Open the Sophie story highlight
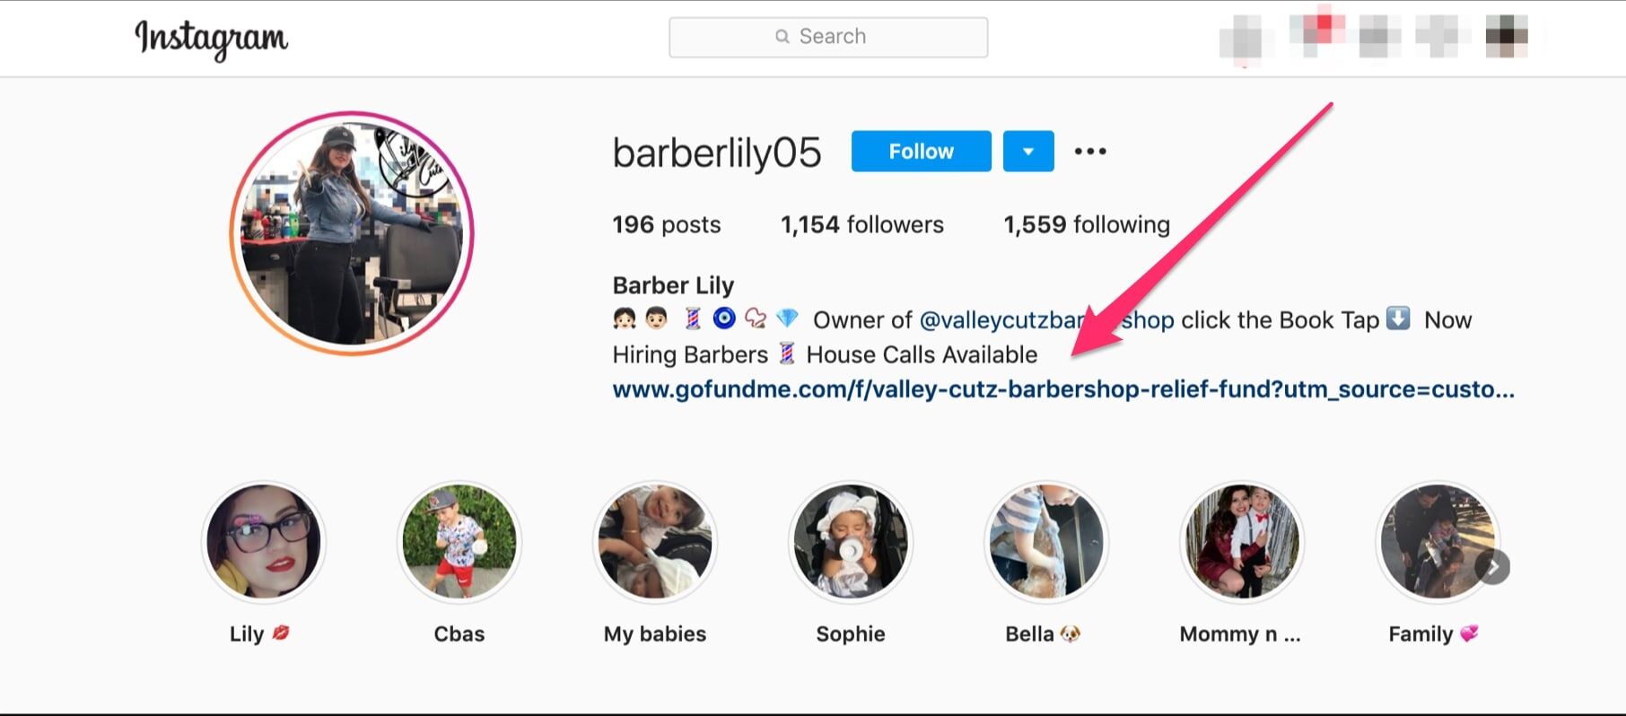 pyautogui.click(x=851, y=542)
